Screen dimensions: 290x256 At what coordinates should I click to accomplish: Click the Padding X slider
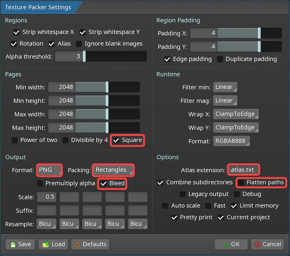click(236, 34)
